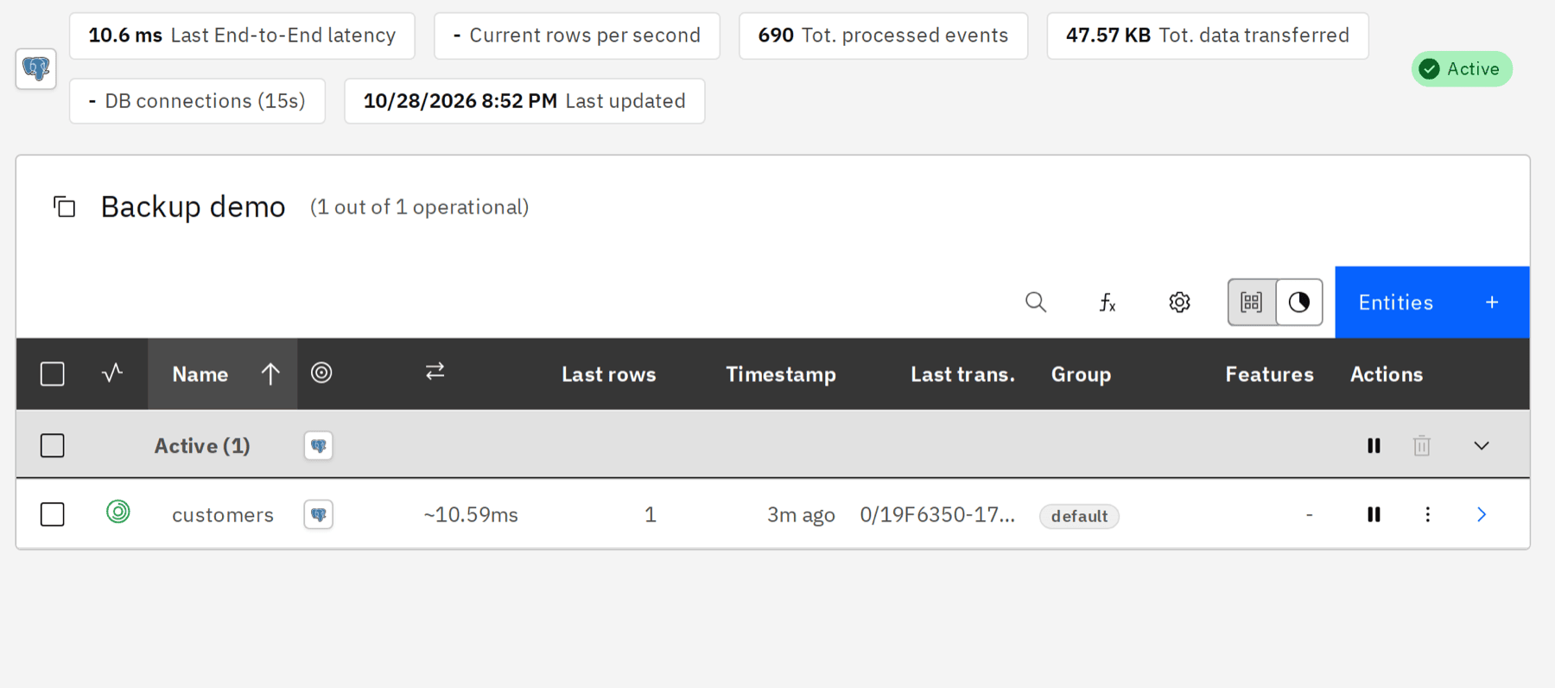Click the target column header icon
The height and width of the screenshot is (688, 1555).
tap(321, 373)
